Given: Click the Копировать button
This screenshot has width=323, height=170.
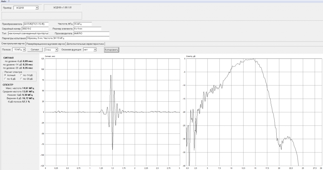Looking at the screenshot, I should coord(111,50).
